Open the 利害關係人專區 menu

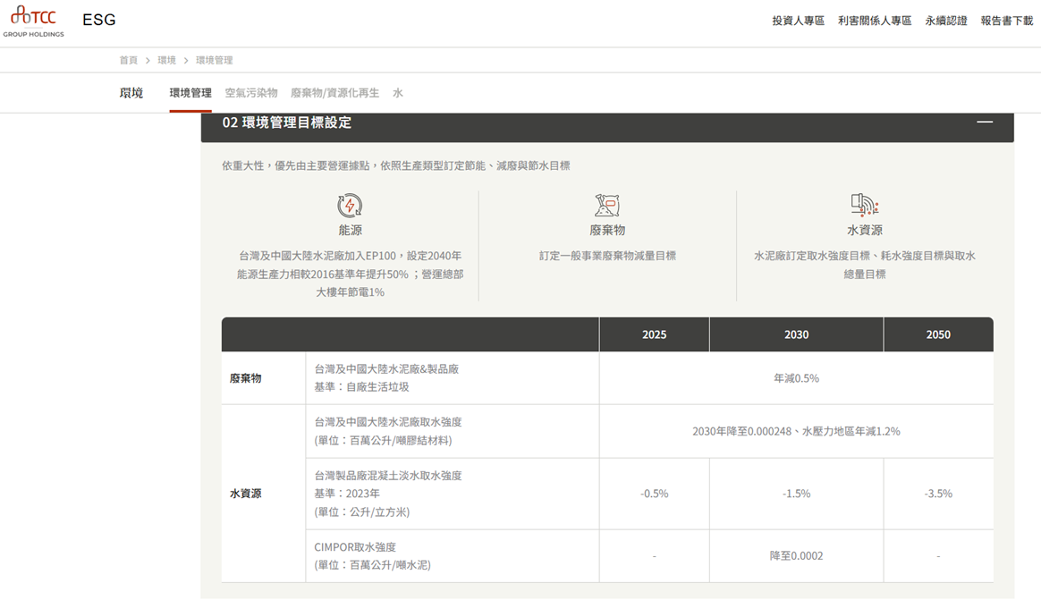[x=874, y=21]
